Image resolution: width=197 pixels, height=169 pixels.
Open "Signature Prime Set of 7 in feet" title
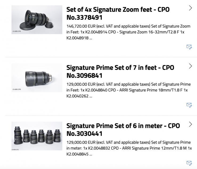click(120, 68)
